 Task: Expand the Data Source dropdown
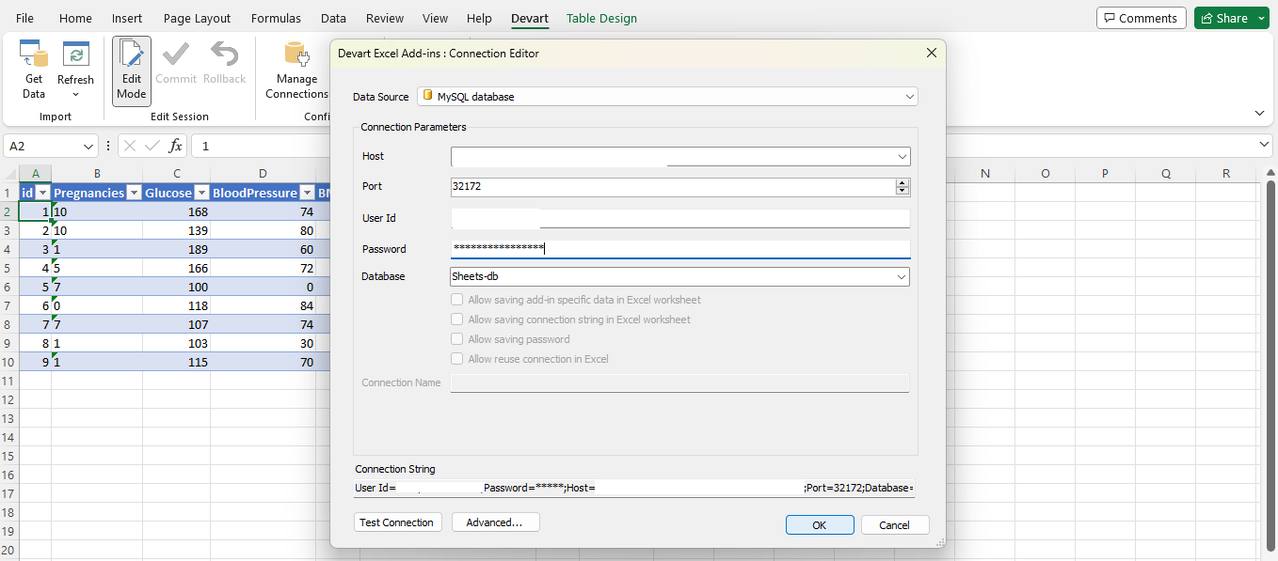[909, 97]
